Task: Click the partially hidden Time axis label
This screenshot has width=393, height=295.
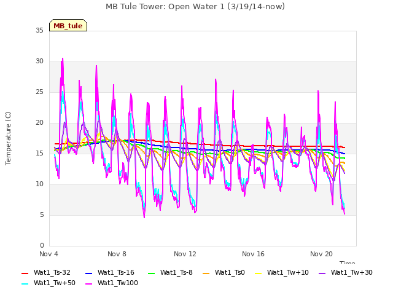Action: (x=348, y=262)
